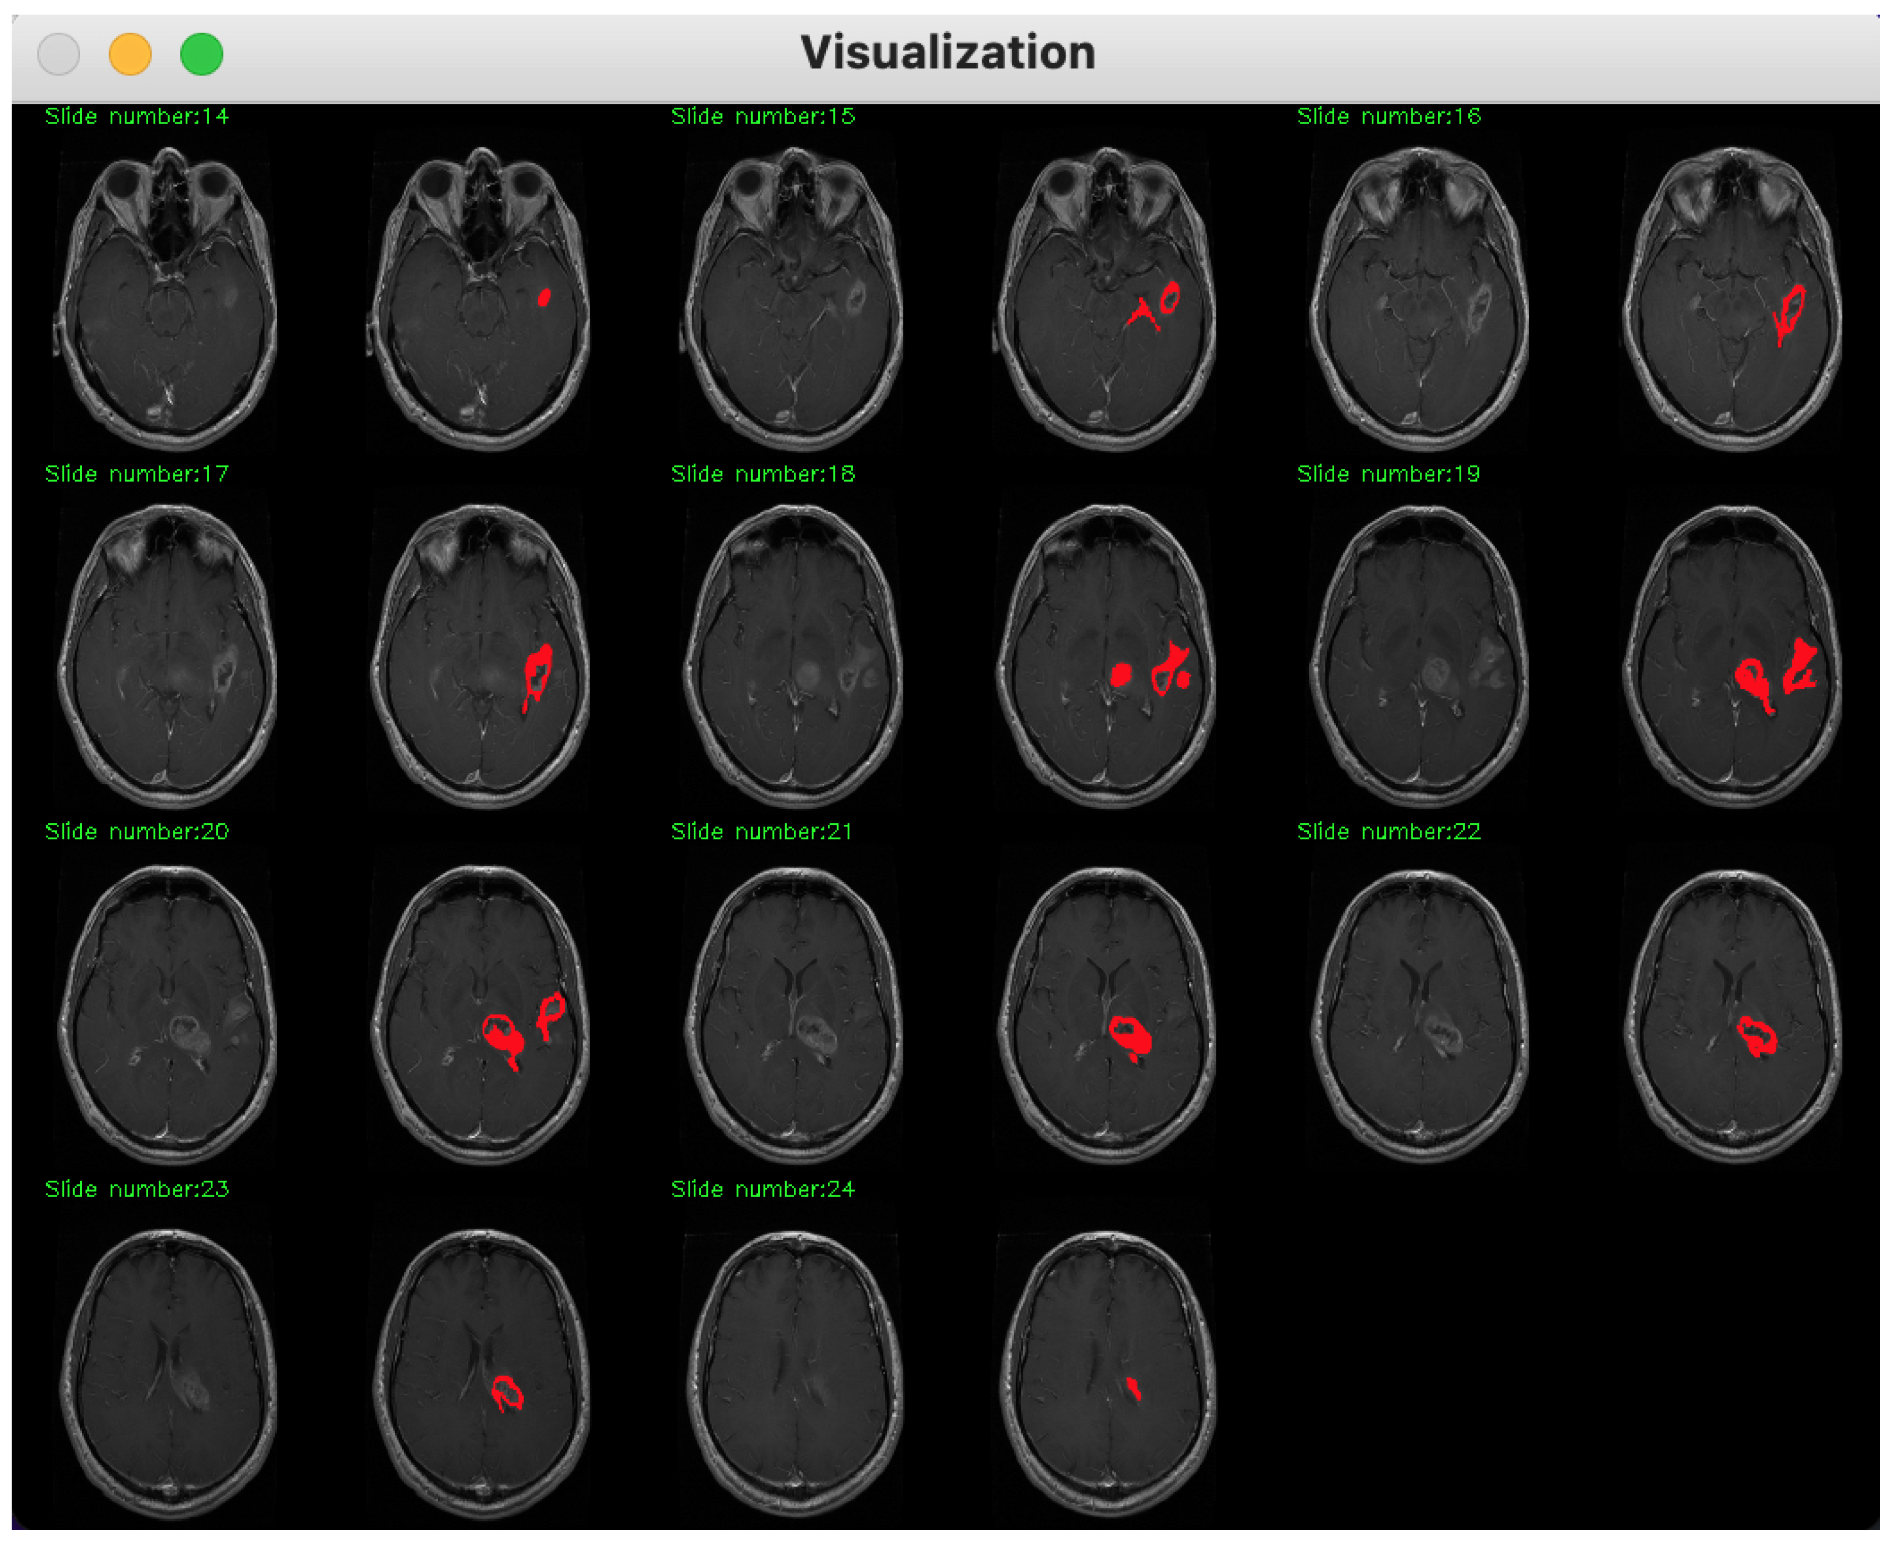Viewport: 1891px width, 1543px height.
Task: Click the original scan of slide 18
Action: coord(794,656)
